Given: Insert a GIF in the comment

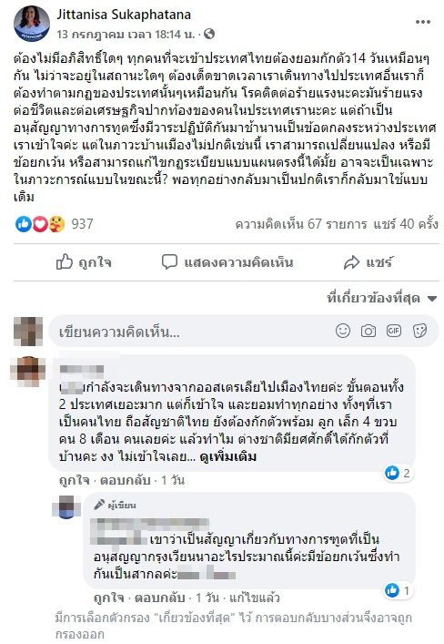Looking at the screenshot, I should (x=394, y=331).
